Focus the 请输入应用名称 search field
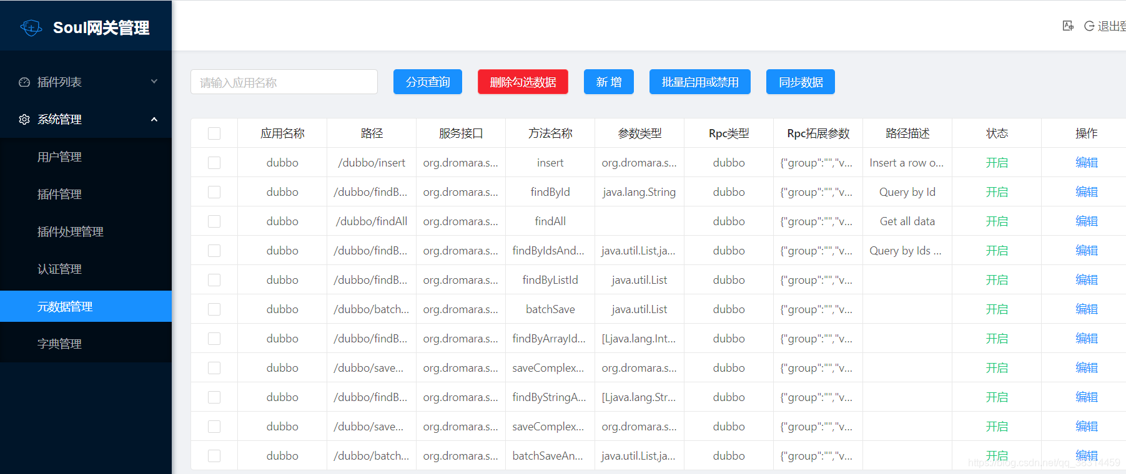Screen dimensions: 1126x474 pyautogui.click(x=284, y=82)
